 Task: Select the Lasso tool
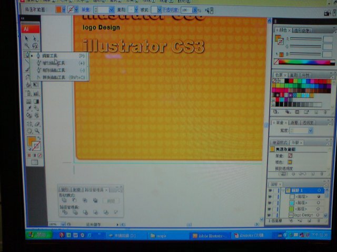point(35,46)
